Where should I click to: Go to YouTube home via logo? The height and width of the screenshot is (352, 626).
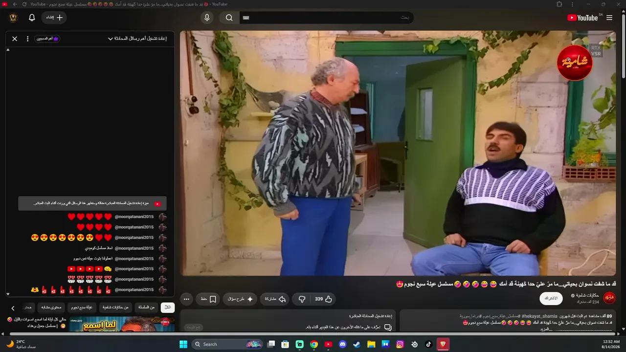pos(582,18)
